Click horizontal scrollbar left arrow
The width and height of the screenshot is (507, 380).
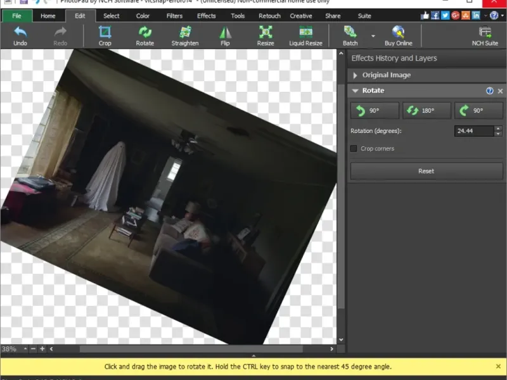coord(51,349)
